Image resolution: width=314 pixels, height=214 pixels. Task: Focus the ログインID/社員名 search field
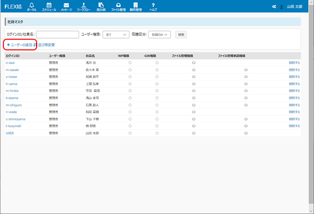tap(57, 34)
